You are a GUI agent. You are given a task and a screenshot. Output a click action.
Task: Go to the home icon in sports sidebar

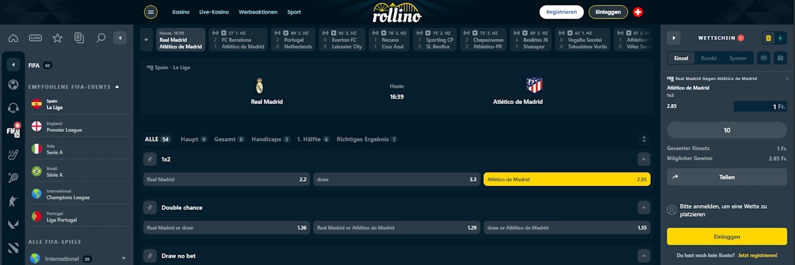pos(14,38)
